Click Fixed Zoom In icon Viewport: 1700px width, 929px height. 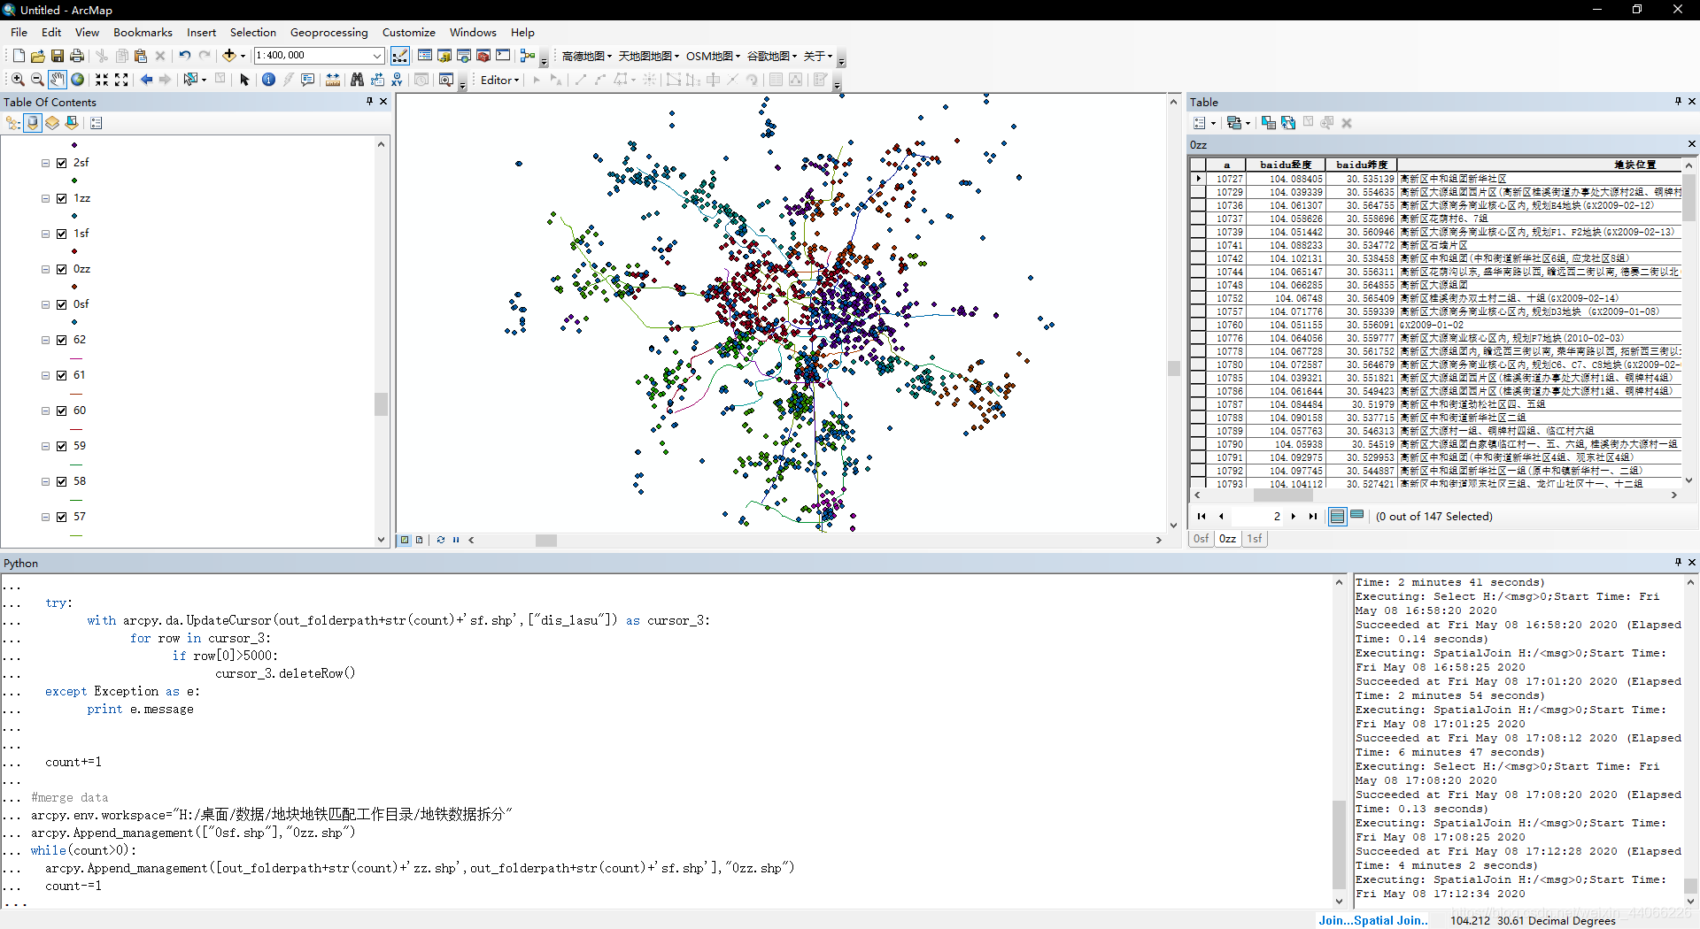pyautogui.click(x=102, y=80)
